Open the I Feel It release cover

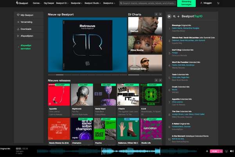coord(128,95)
